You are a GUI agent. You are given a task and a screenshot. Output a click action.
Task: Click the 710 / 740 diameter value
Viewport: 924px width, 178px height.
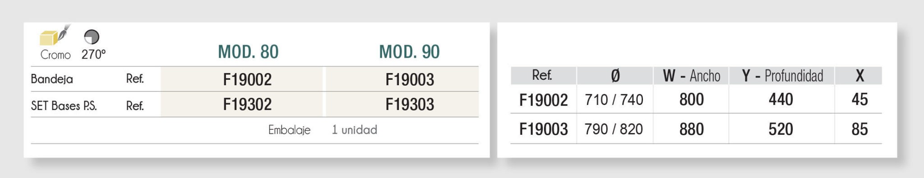[614, 100]
